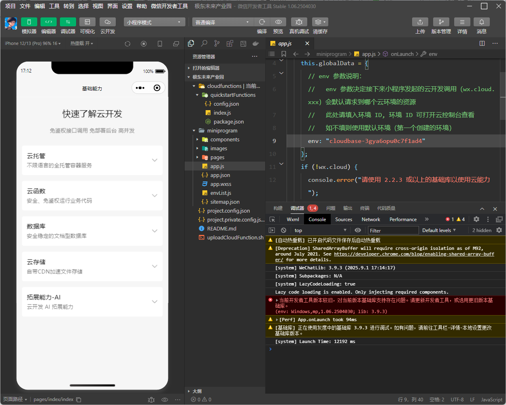Image resolution: width=506 pixels, height=405 pixels.
Task: Collapse the 极东未来产业园 project root
Action: 225,77
